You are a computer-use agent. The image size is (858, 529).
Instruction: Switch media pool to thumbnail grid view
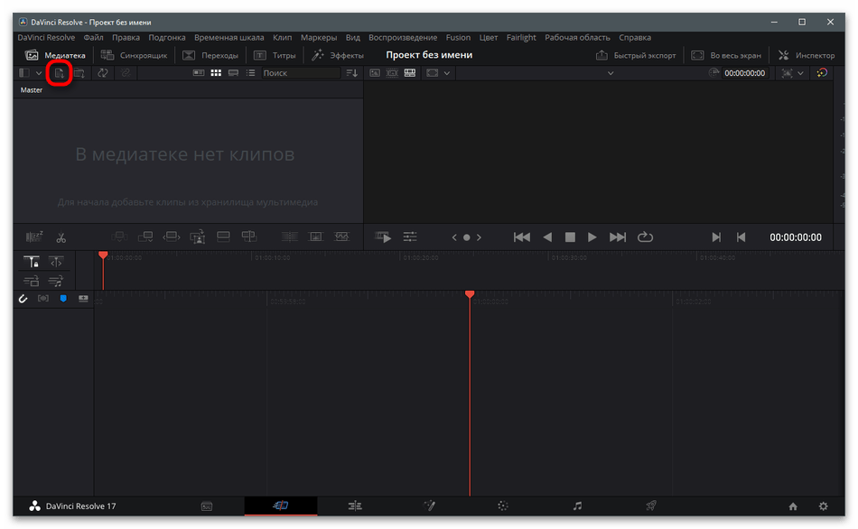click(216, 73)
